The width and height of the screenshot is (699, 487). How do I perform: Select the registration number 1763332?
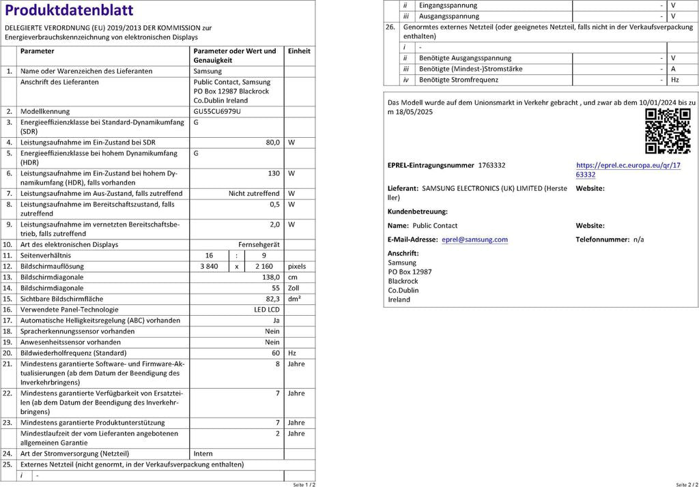point(491,165)
